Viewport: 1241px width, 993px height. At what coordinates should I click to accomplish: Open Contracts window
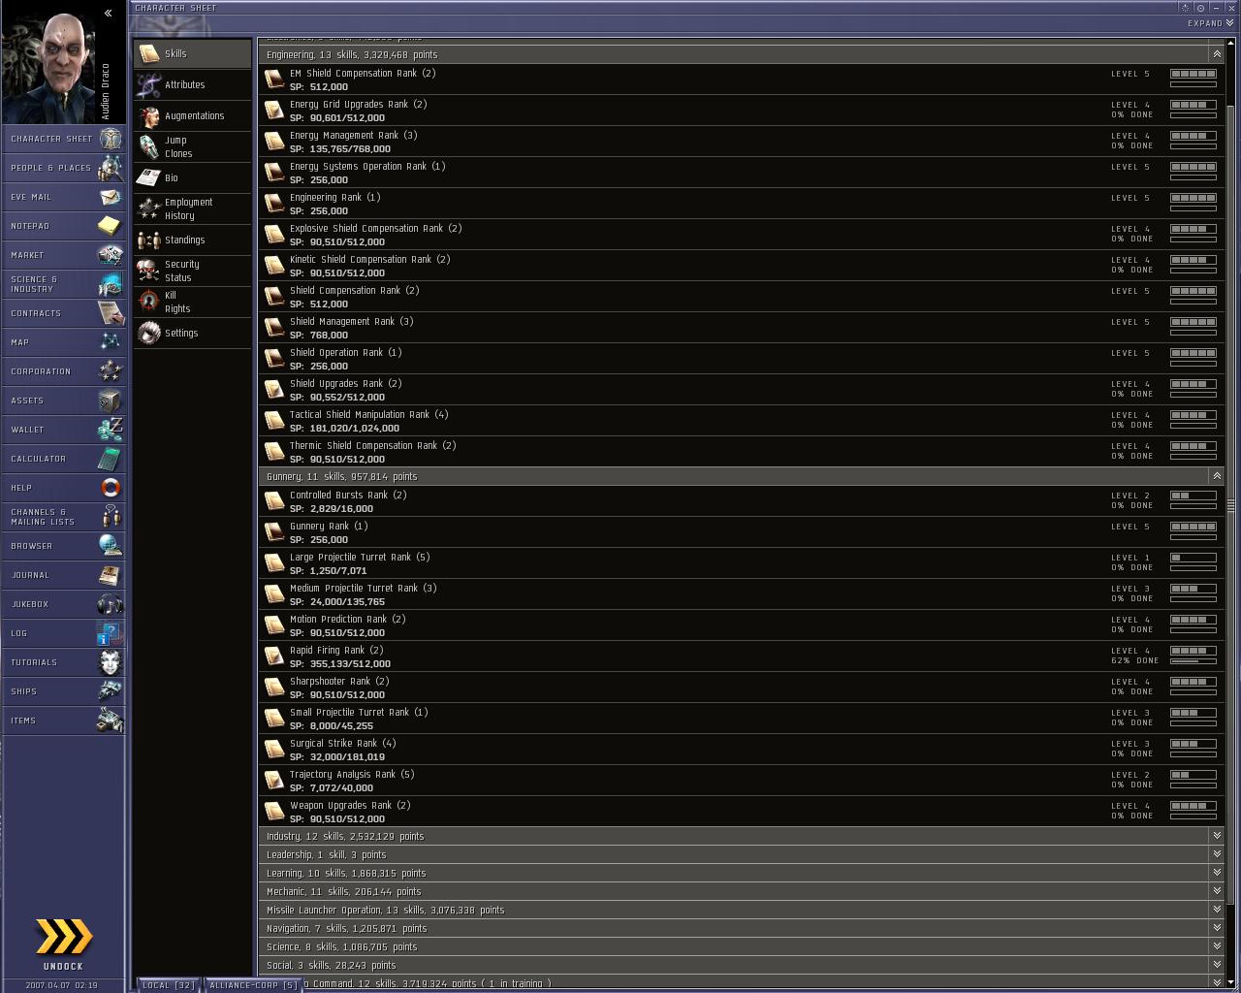pyautogui.click(x=63, y=313)
